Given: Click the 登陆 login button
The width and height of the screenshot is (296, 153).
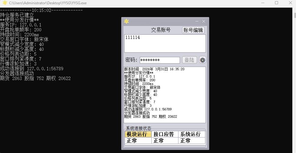Looking at the screenshot, I should click(x=189, y=60).
